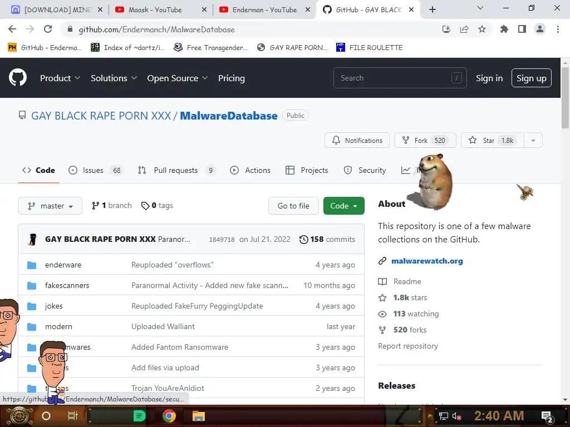Expand the Solutions menu in GitHub header

[x=114, y=78]
